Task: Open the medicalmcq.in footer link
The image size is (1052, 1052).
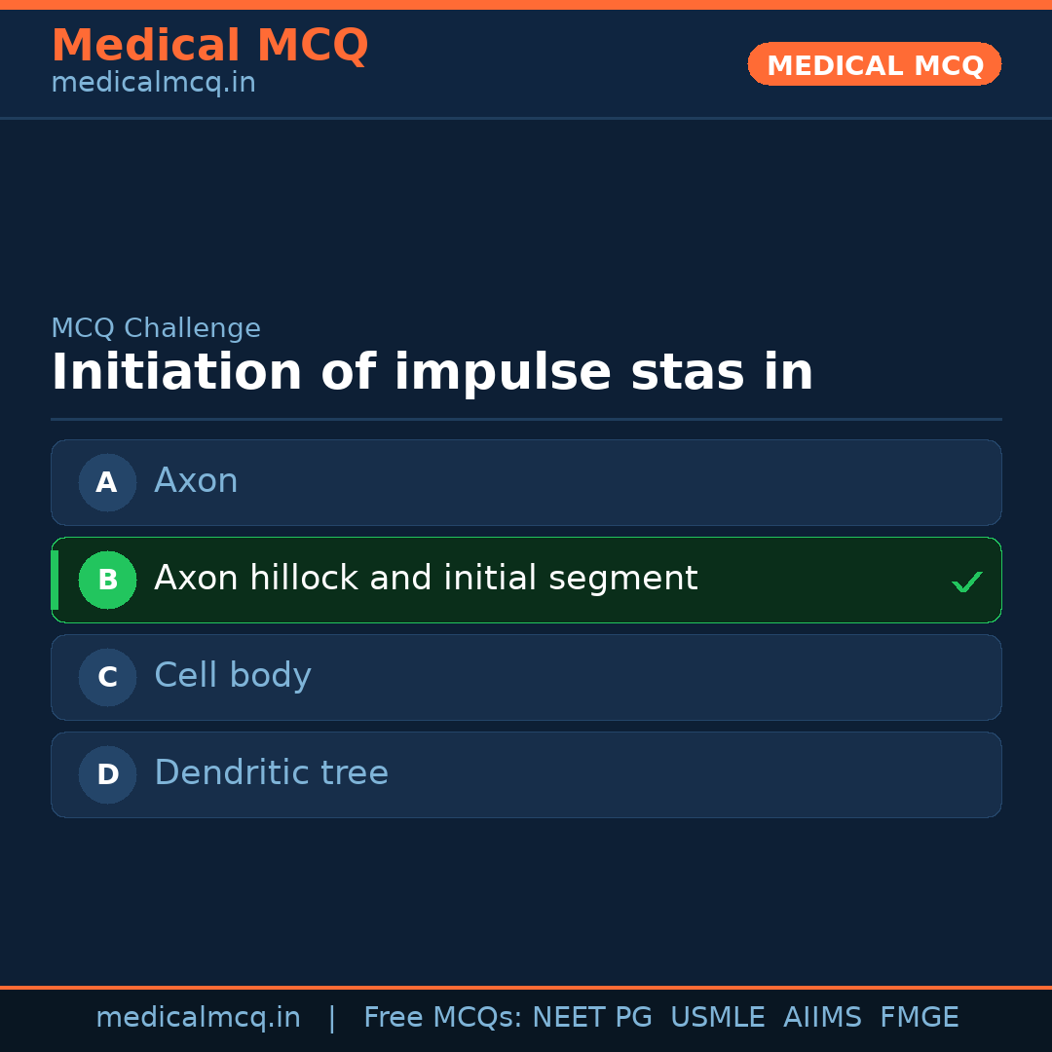Action: pyautogui.click(x=198, y=1017)
